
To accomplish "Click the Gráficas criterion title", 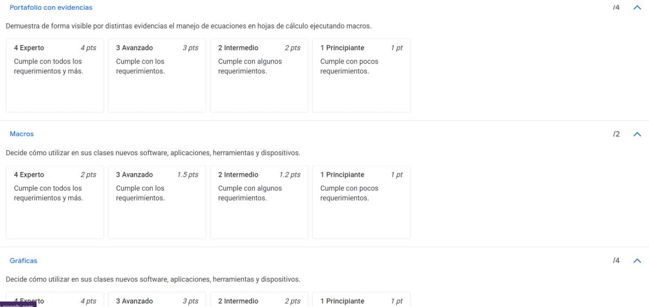I will coord(23,261).
